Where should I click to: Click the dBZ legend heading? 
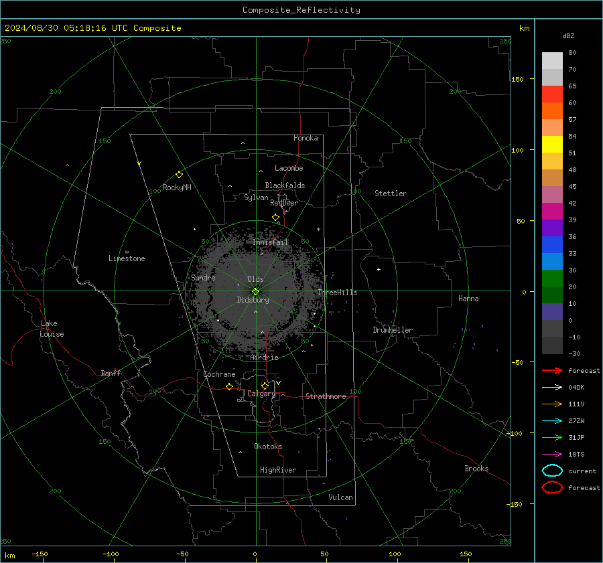click(x=568, y=35)
